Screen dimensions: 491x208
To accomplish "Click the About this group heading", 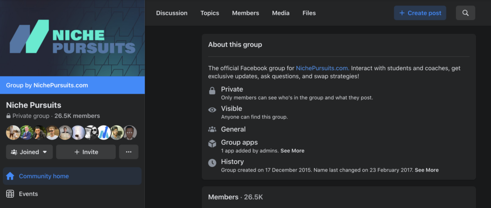I will coord(235,44).
